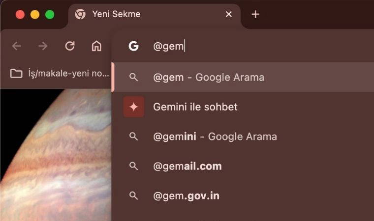Click the search icon beside @gemail.com
374x221 pixels.
(x=133, y=166)
